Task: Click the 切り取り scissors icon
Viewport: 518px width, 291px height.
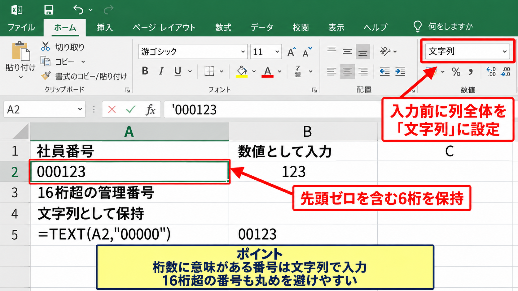Action: (46, 47)
